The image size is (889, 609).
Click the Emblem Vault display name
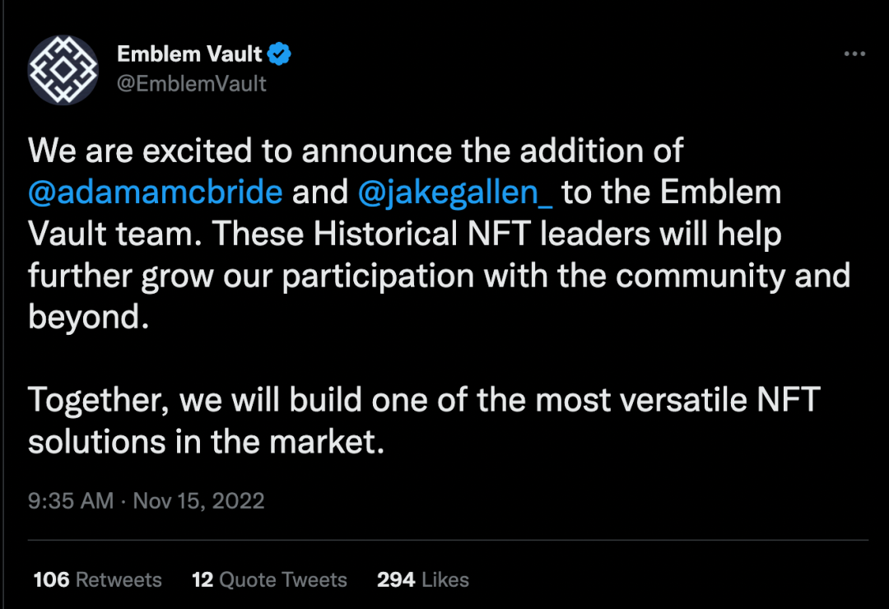click(189, 53)
